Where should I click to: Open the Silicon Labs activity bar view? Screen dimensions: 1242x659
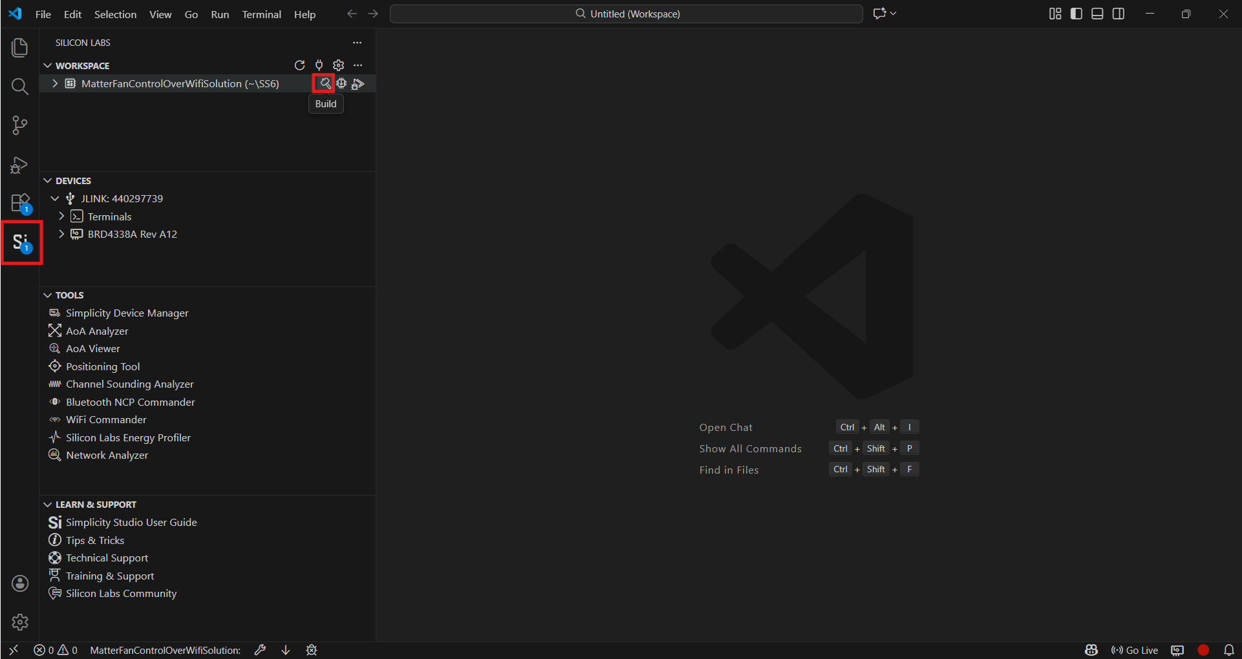[21, 242]
